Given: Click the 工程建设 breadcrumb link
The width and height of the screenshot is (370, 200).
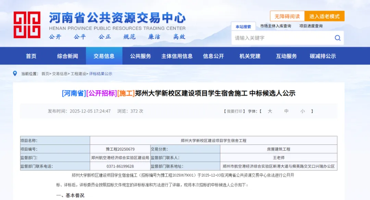Looking at the screenshot, I should coord(78,74).
